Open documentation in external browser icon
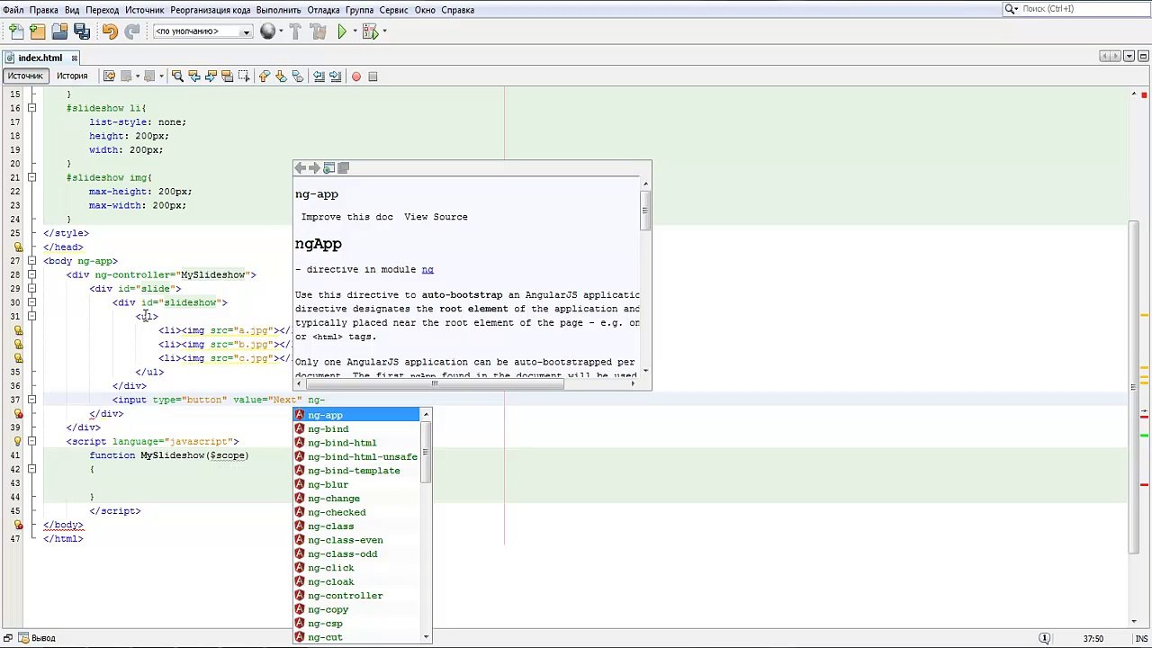The width and height of the screenshot is (1152, 648). (328, 168)
